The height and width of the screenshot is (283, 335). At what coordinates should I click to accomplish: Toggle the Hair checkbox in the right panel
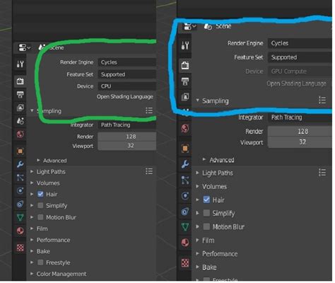point(206,200)
